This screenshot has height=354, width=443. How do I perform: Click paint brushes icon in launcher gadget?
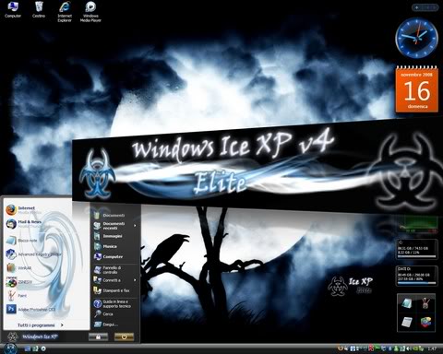[425, 303]
